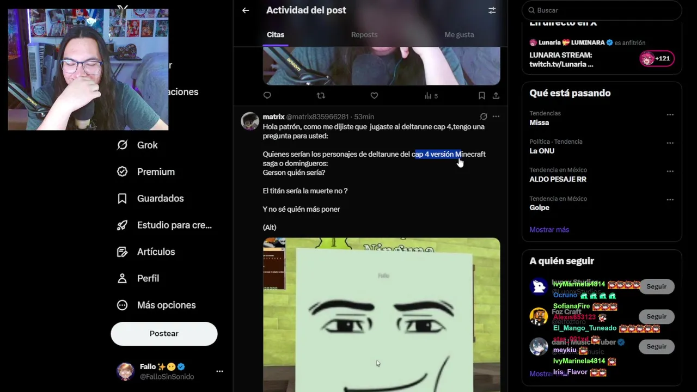Click the Guardados bookmark icon
Viewport: 697px width, 392px height.
coord(123,198)
